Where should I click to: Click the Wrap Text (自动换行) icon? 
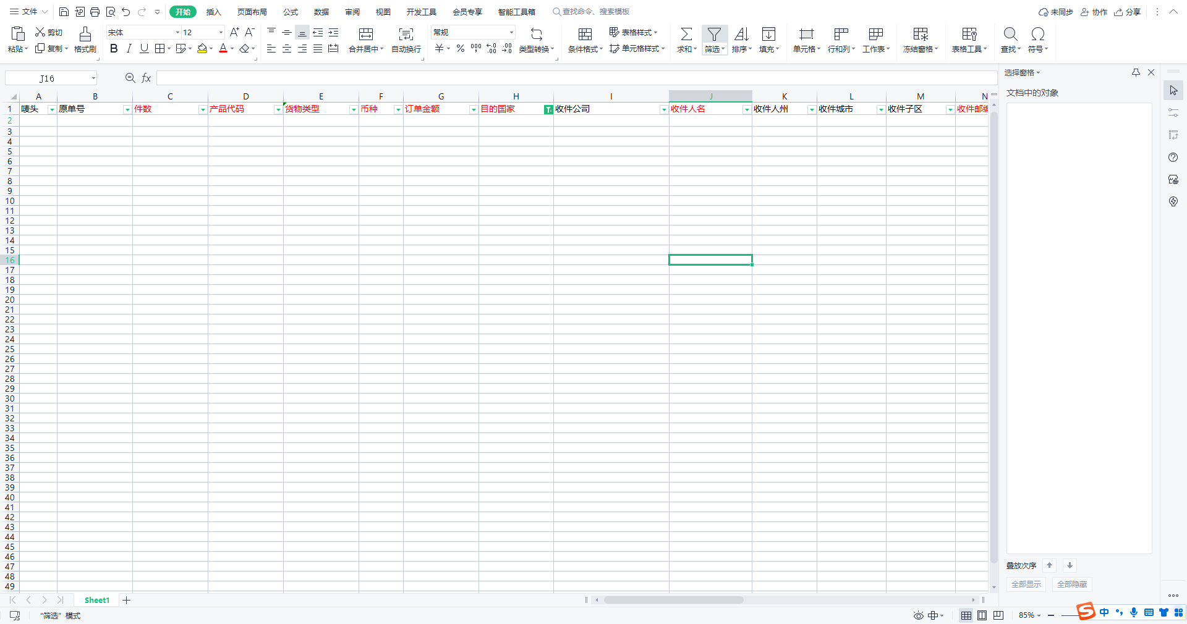406,34
